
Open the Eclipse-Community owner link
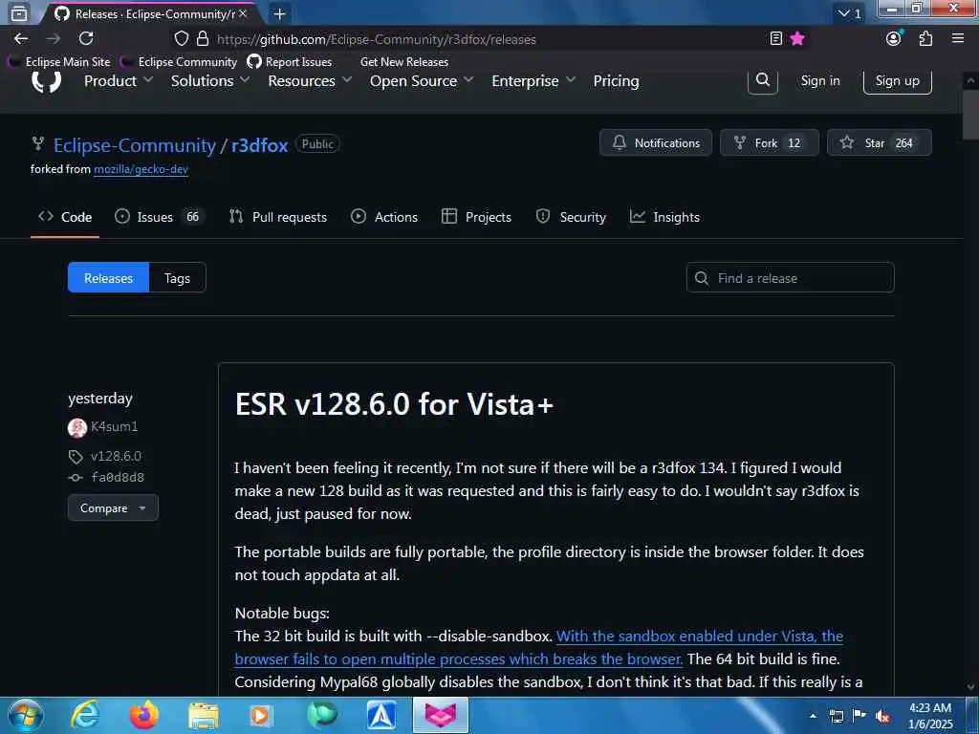134,145
